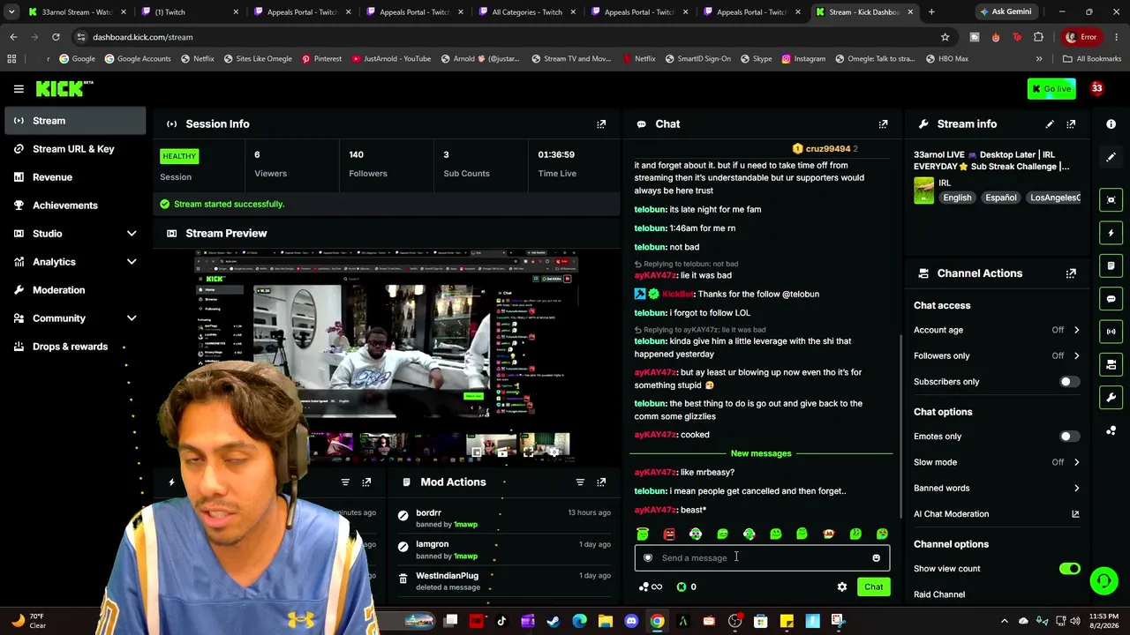Edit stream info with pencil icon

pos(1050,124)
